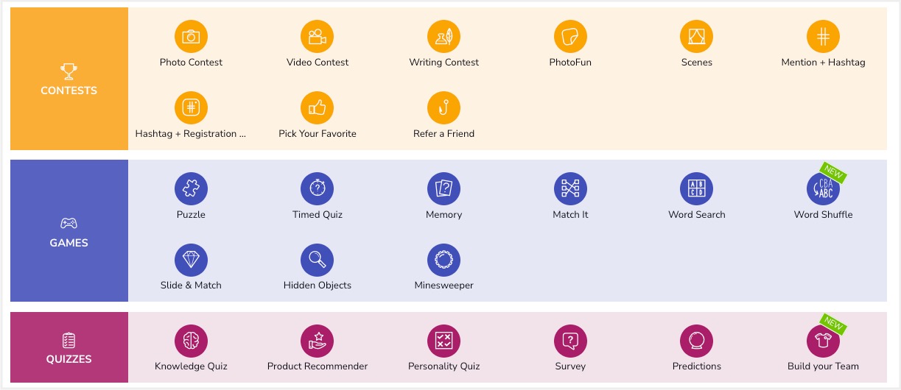Choose the Puzzle game icon
This screenshot has height=390, width=901.
pos(191,188)
